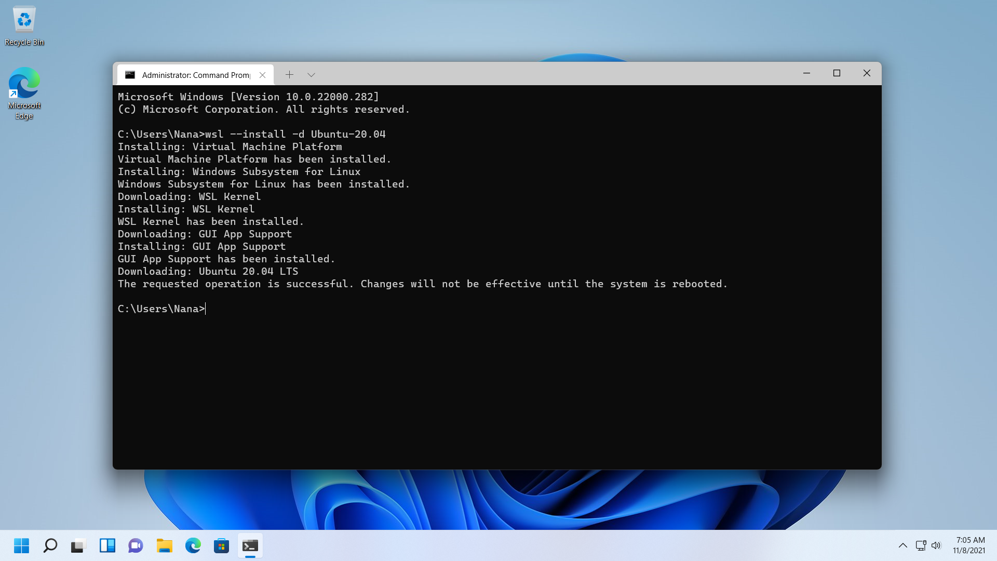Viewport: 997px width, 561px height.
Task: Click 'Downloading: GUI App Support' line
Action: coord(205,234)
